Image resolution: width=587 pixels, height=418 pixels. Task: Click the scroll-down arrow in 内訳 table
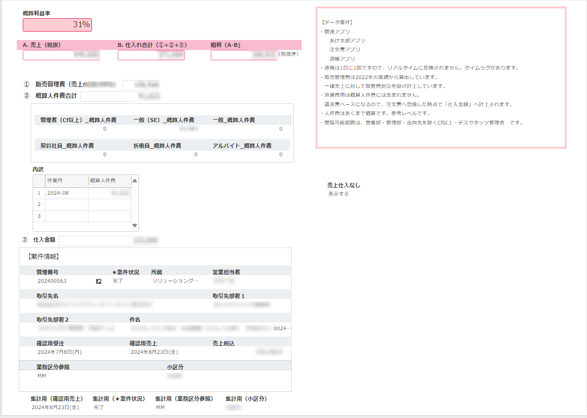pos(135,226)
